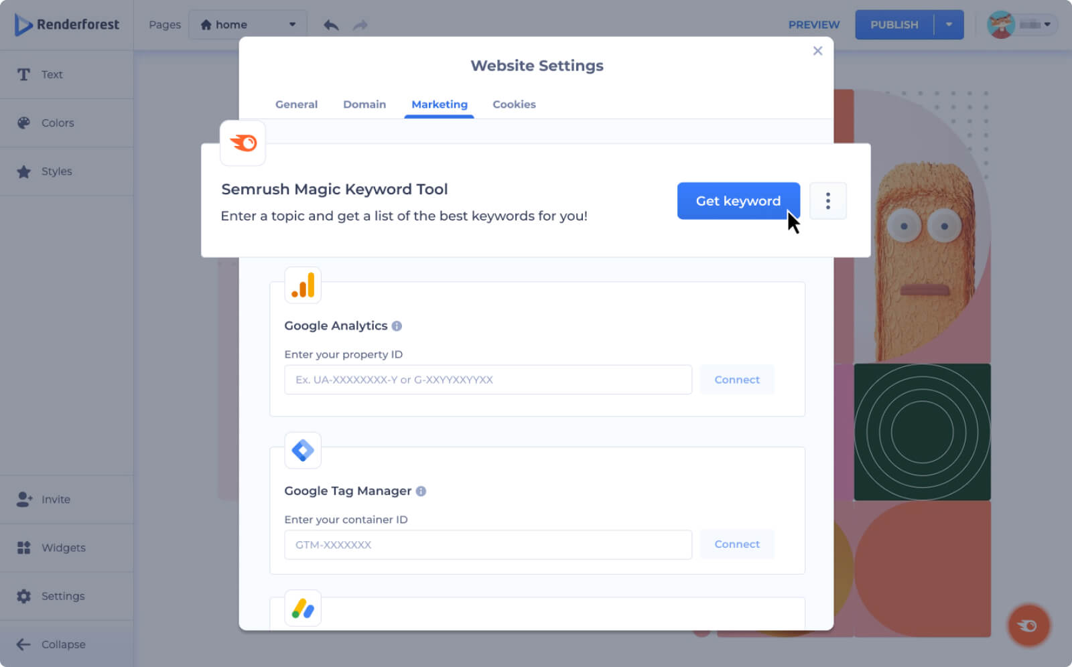Click the redo arrow icon
This screenshot has width=1072, height=667.
[x=360, y=25]
